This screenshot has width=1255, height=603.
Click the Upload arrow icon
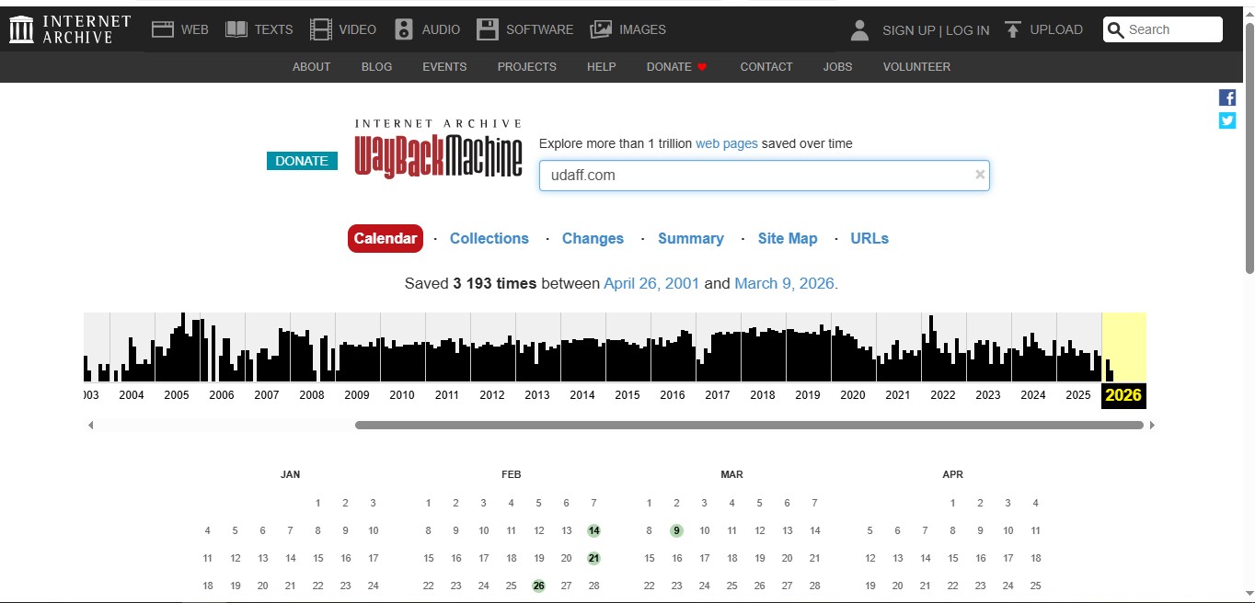coord(1013,29)
